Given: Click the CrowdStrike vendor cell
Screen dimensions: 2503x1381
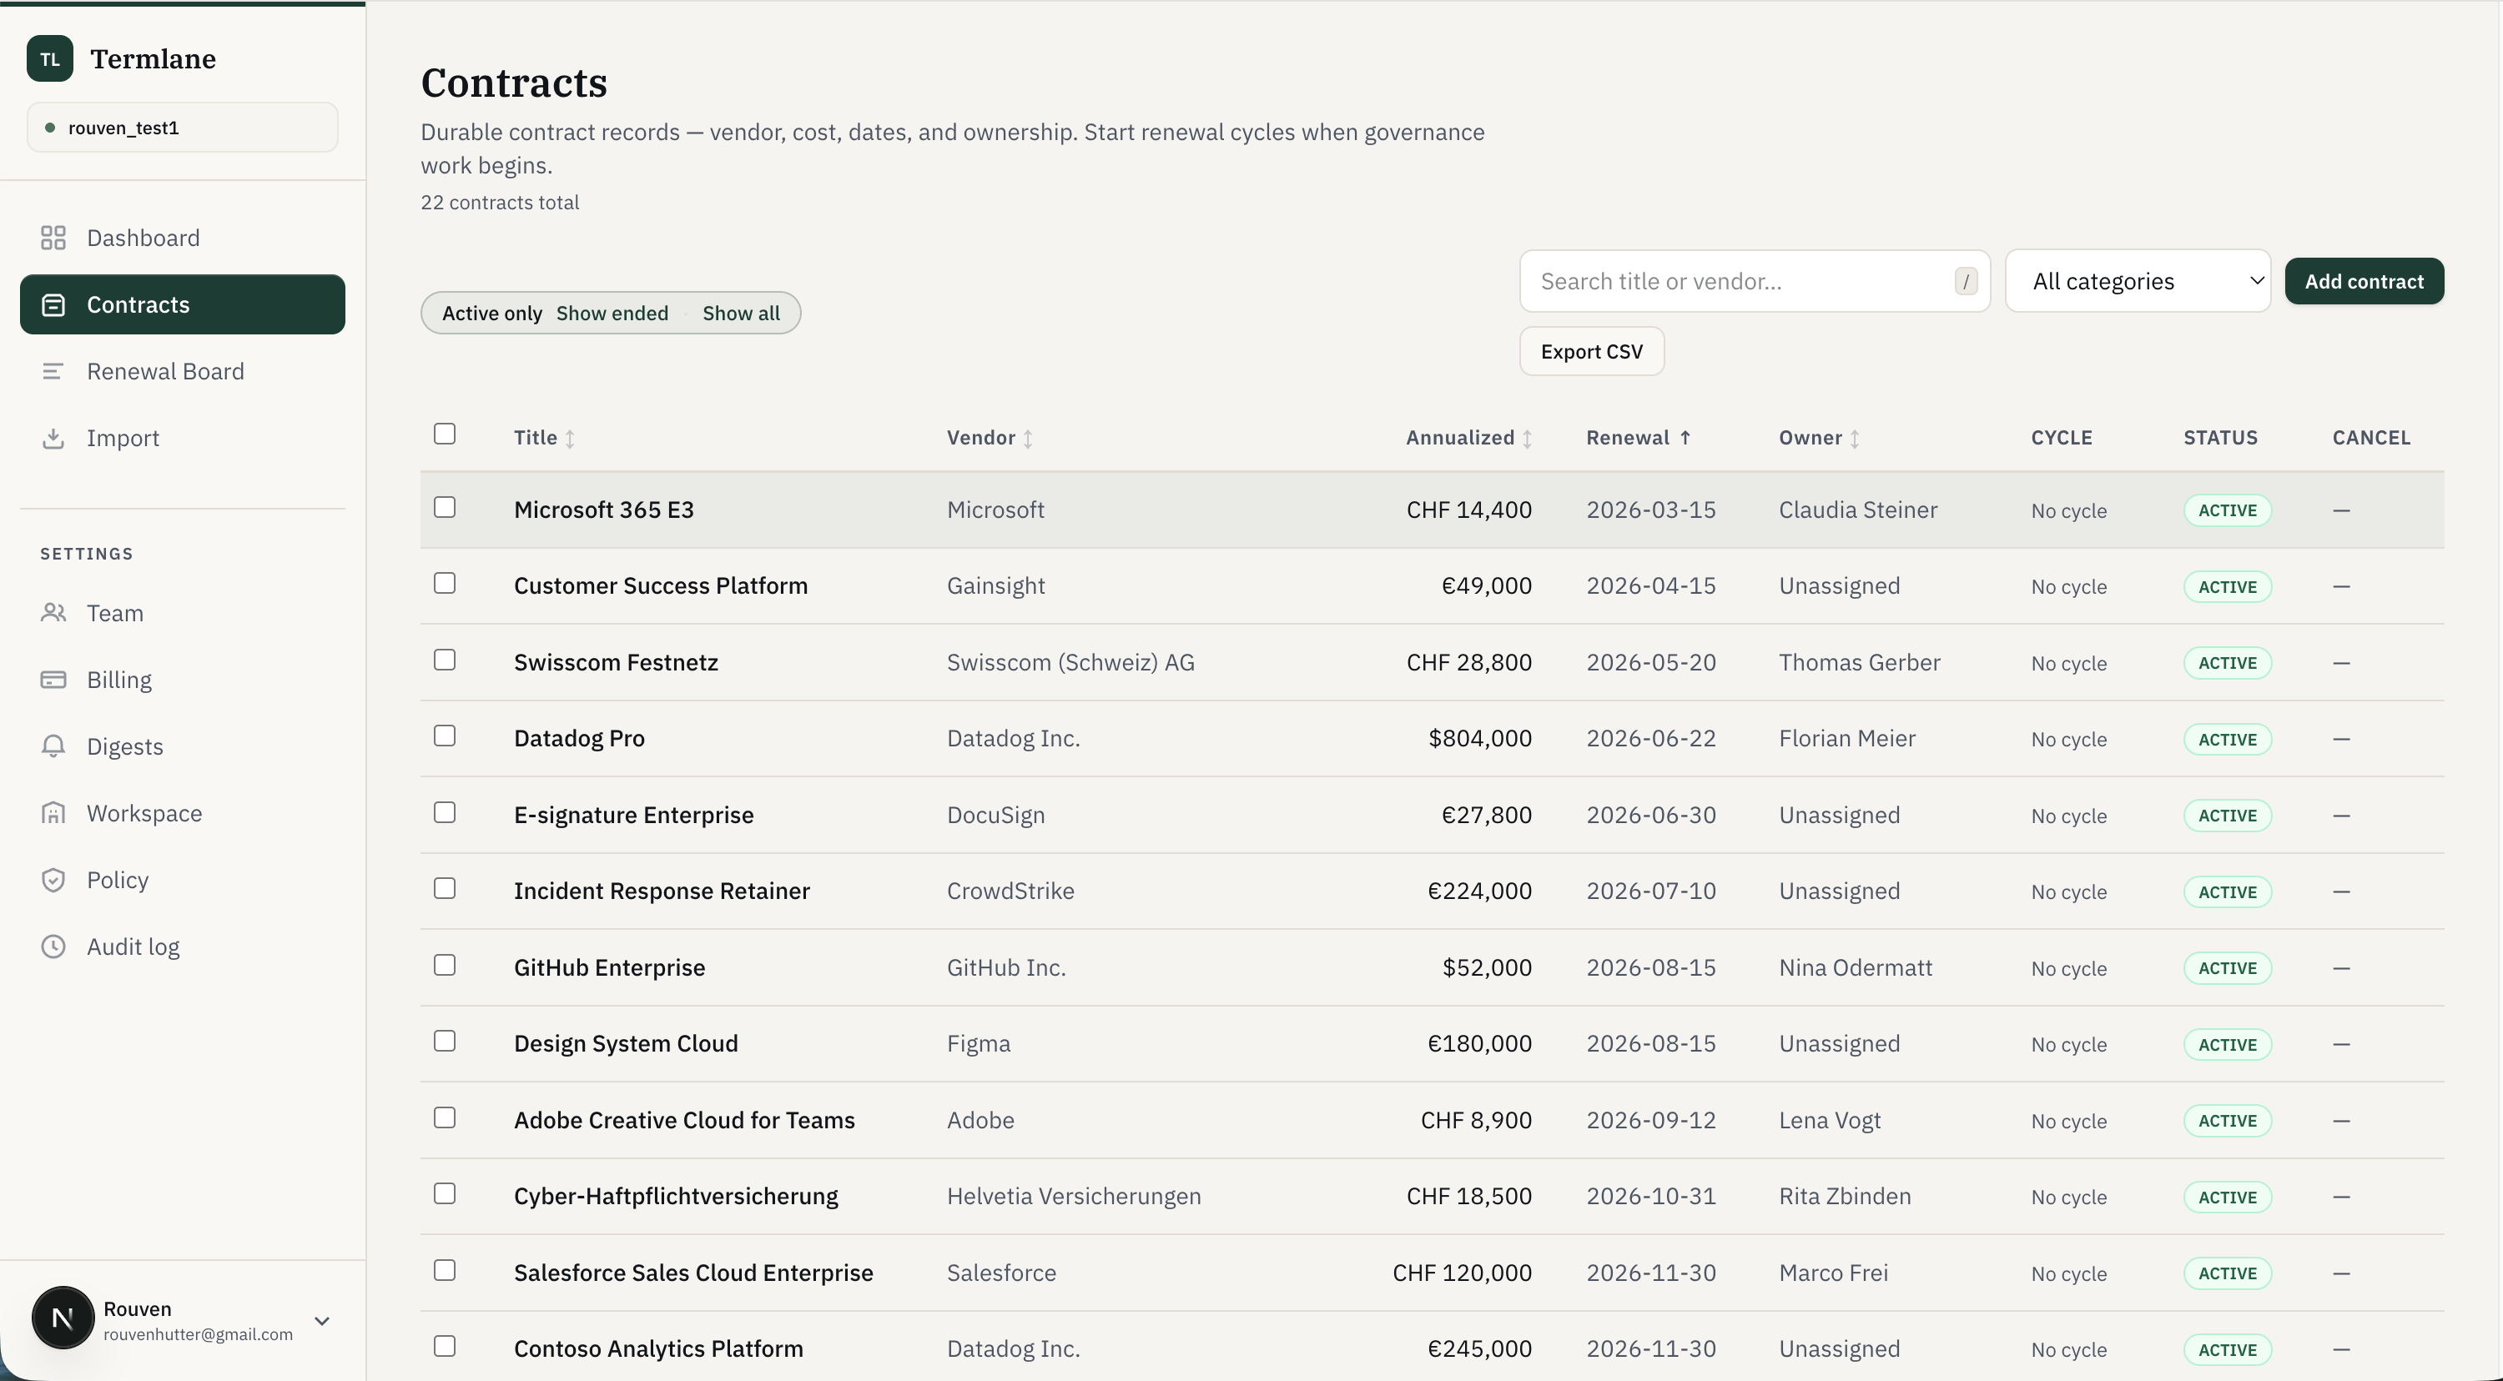Looking at the screenshot, I should point(1010,891).
